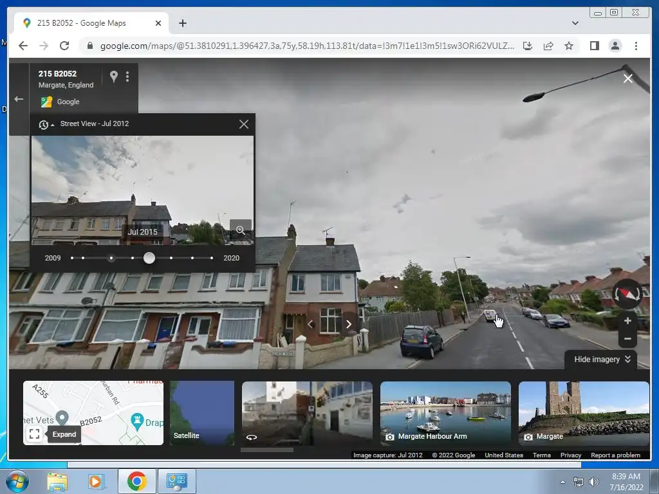
Task: Open the Margate Harbour Arm photo
Action: tap(445, 414)
